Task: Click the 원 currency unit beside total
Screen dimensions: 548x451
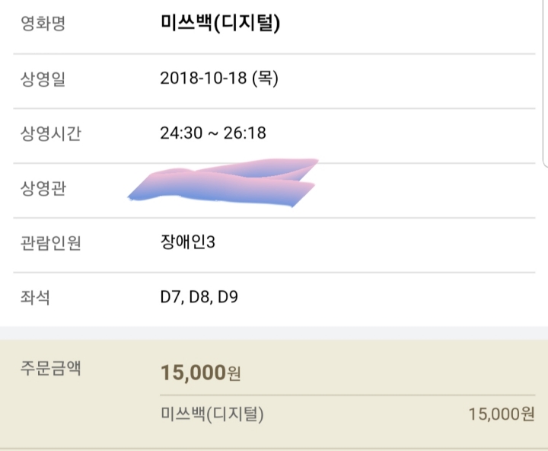Action: (x=234, y=374)
